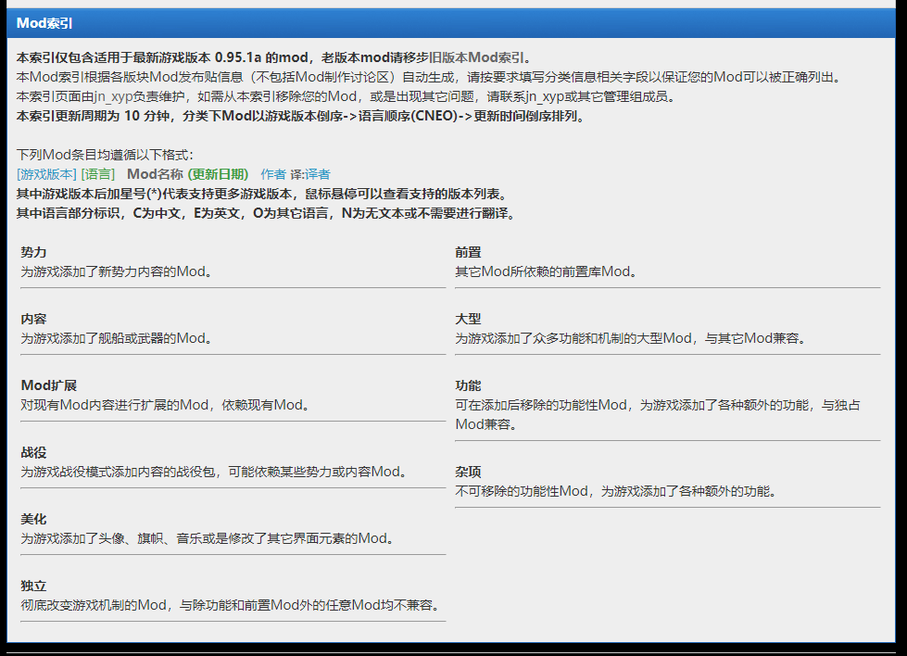Click the bold Mod名称 label
The width and height of the screenshot is (907, 656).
155,174
